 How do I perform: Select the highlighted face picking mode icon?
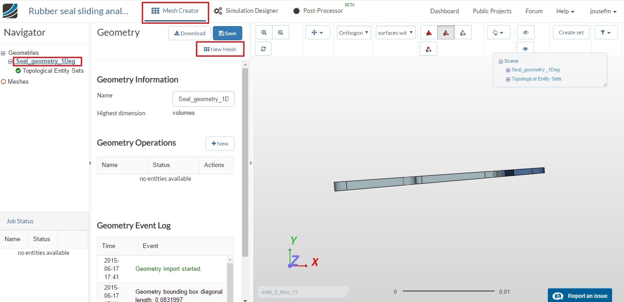click(x=446, y=32)
